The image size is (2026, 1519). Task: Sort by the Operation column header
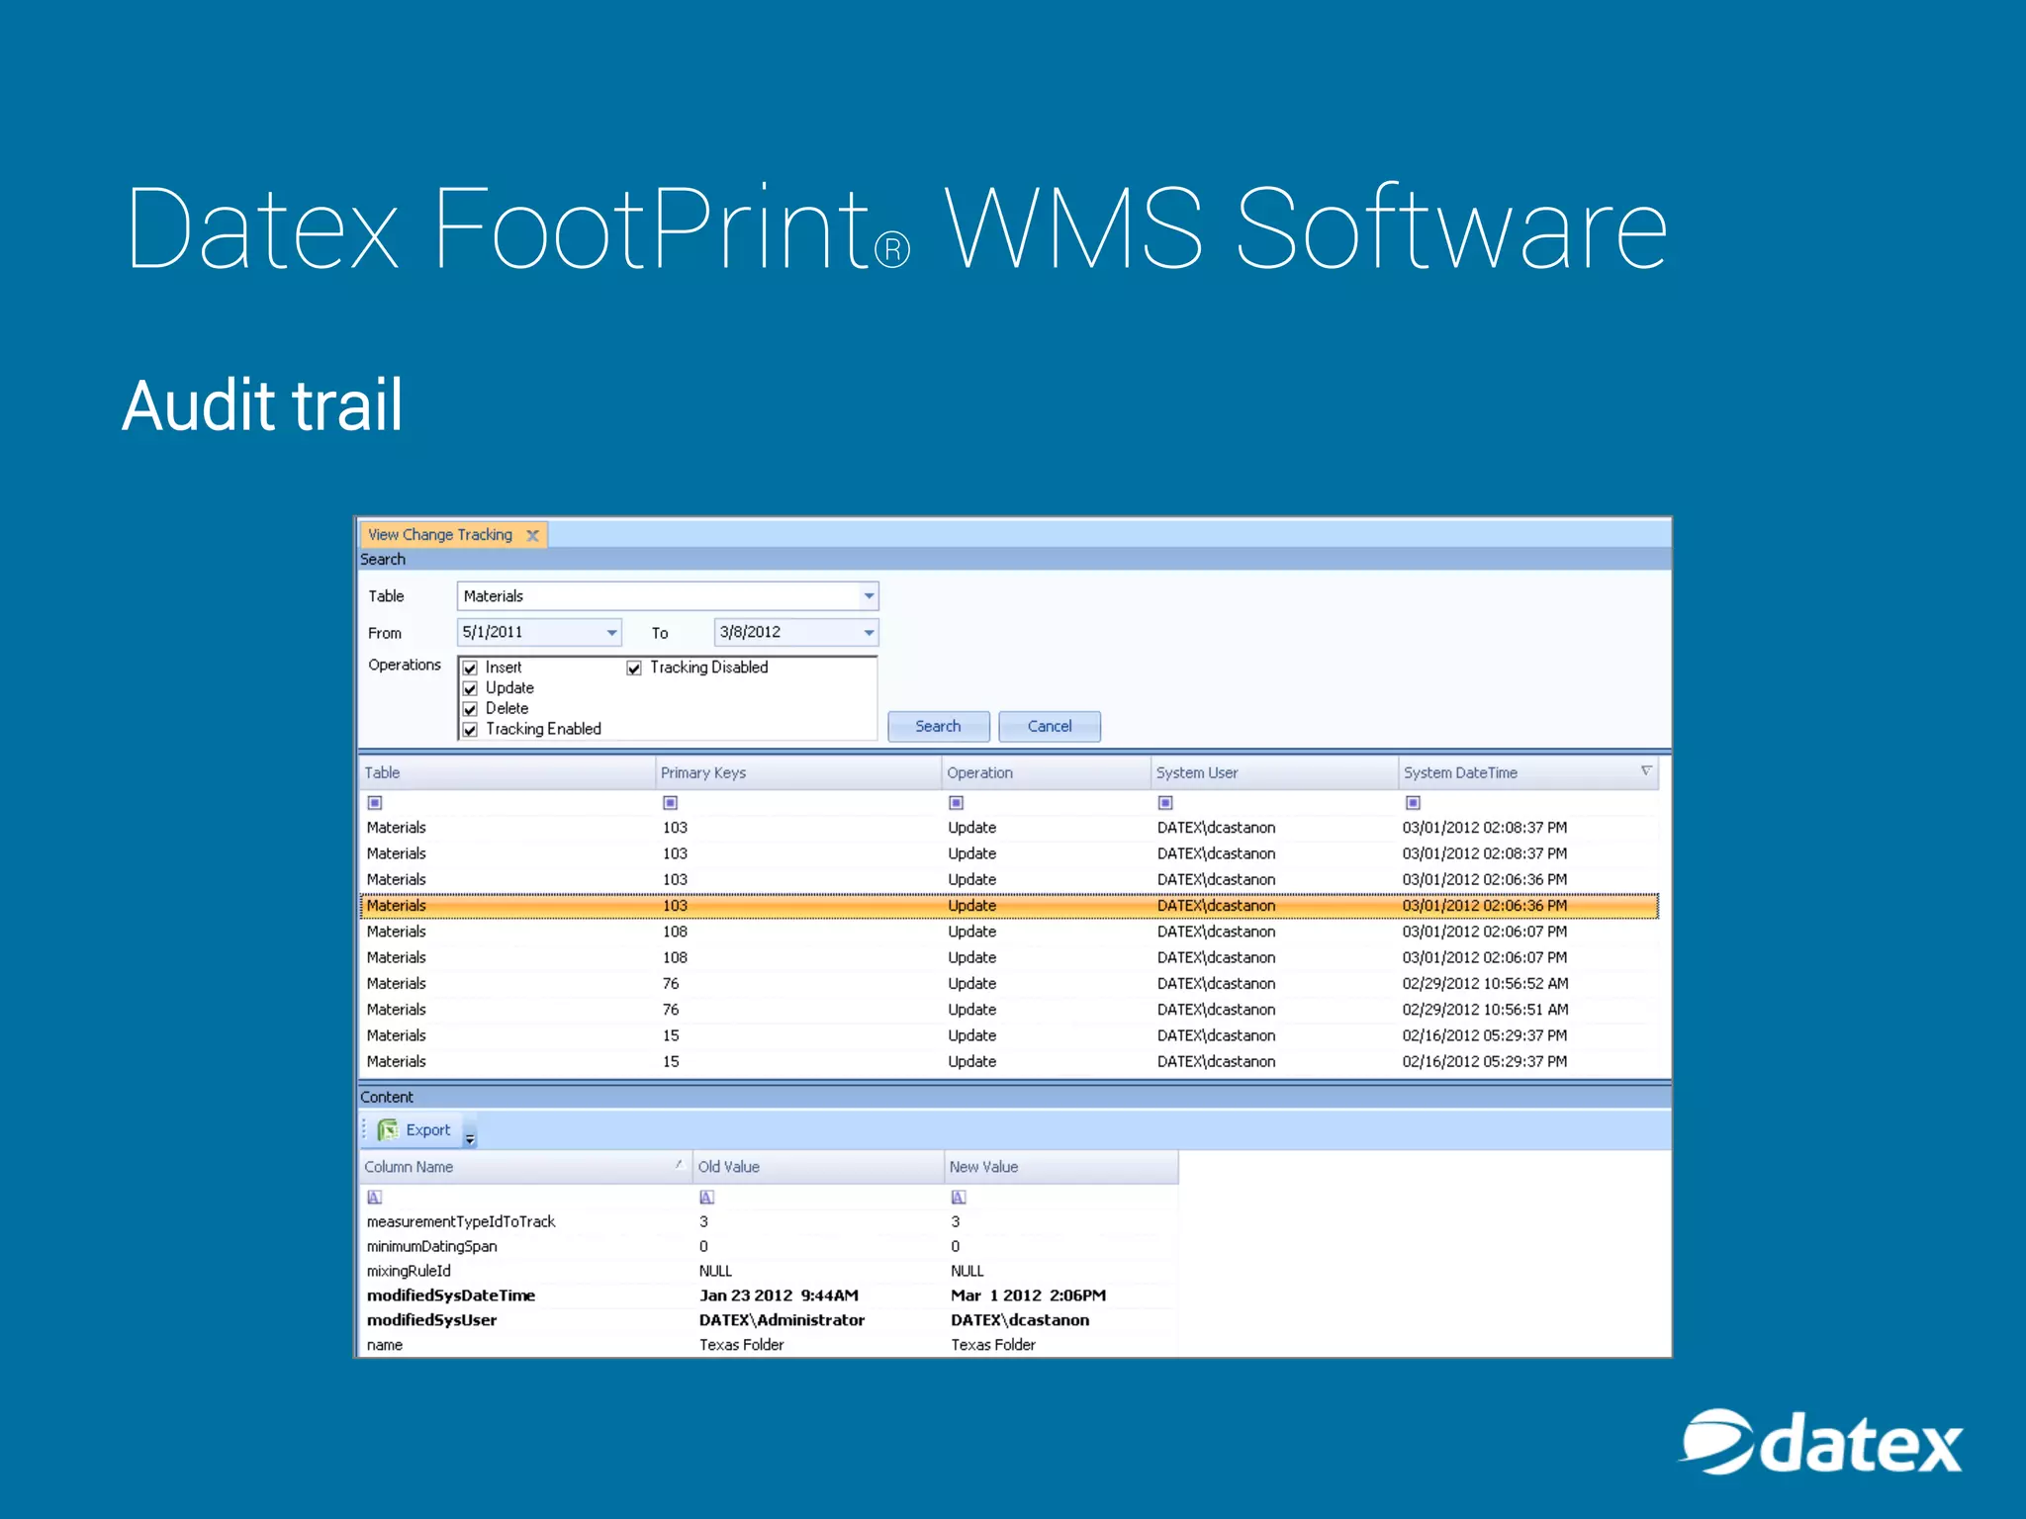pos(1047,772)
